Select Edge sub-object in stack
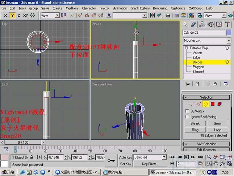234x176 pixels. click(196, 58)
